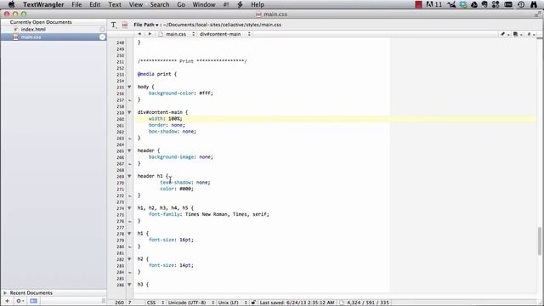Go to previous document with back arrow
This screenshot has width=544, height=306.
[139, 34]
